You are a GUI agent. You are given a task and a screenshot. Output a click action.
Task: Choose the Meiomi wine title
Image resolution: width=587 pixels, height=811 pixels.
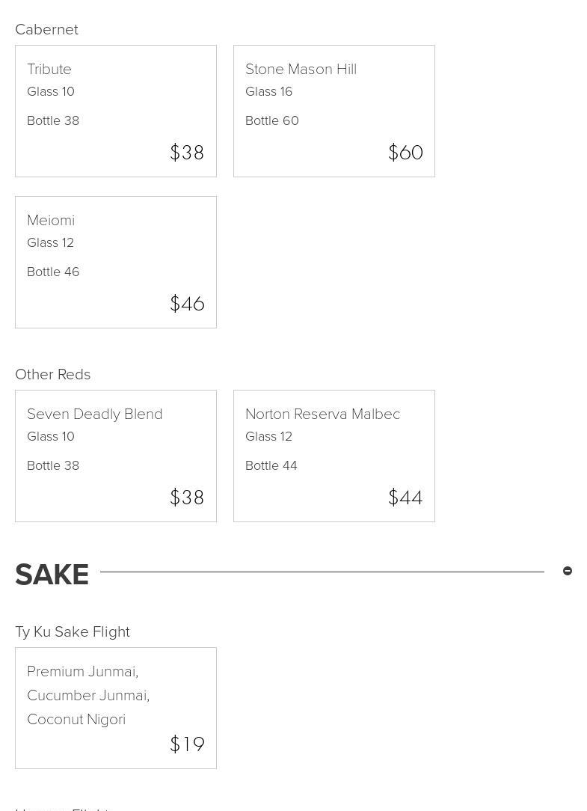[x=51, y=221]
